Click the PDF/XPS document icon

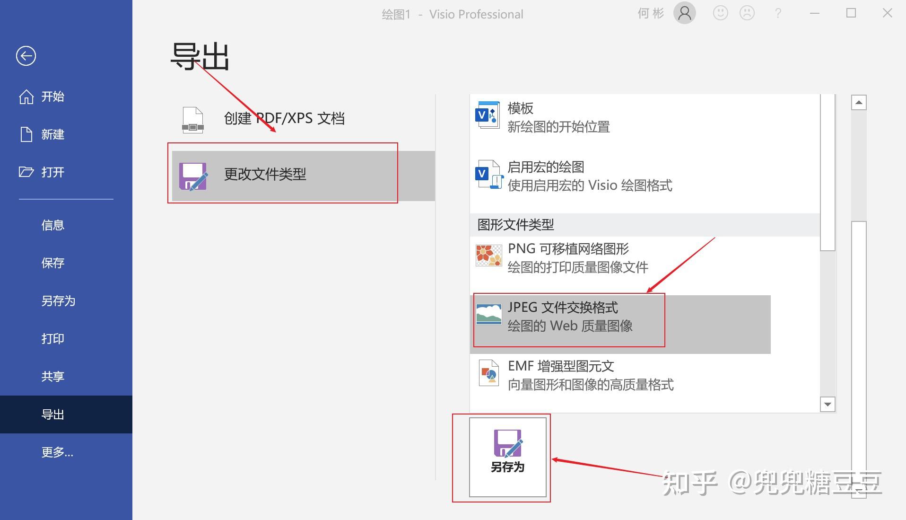[193, 120]
